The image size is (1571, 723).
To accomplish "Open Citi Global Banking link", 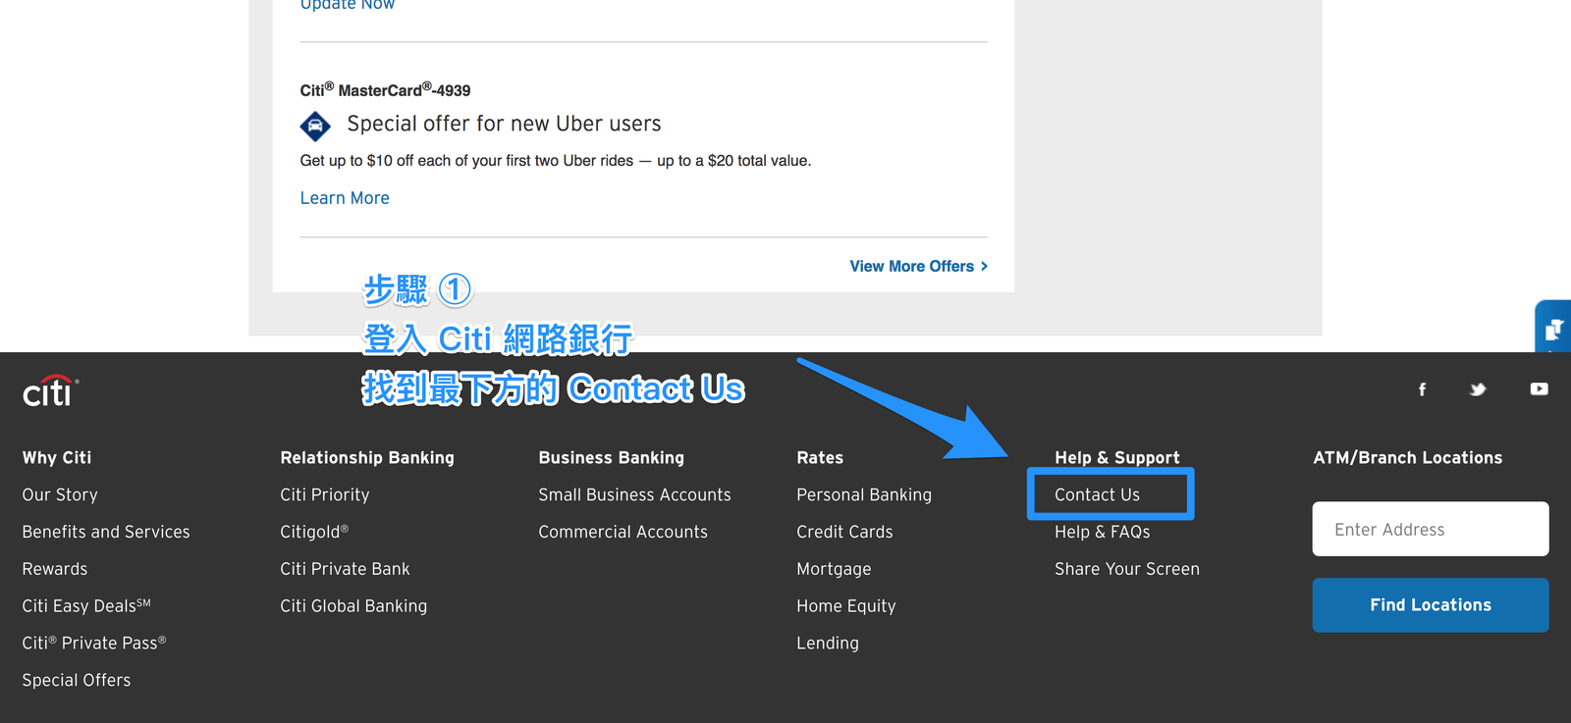I will click(x=353, y=605).
